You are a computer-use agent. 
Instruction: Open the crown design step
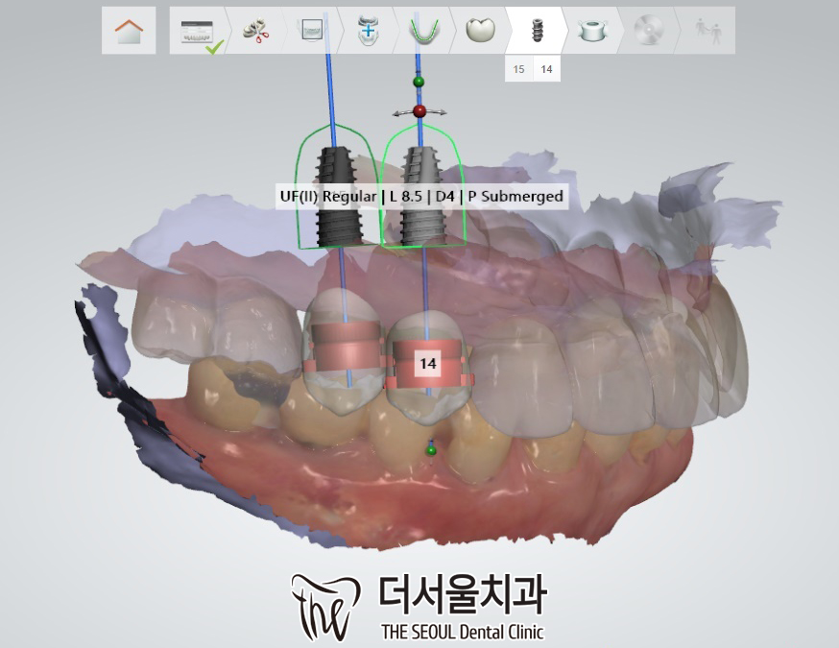point(480,31)
